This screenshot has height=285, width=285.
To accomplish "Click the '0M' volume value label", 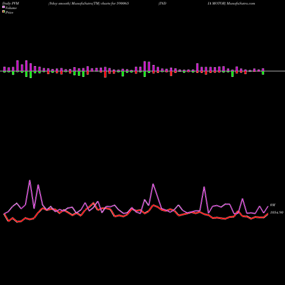I will point(272,205).
